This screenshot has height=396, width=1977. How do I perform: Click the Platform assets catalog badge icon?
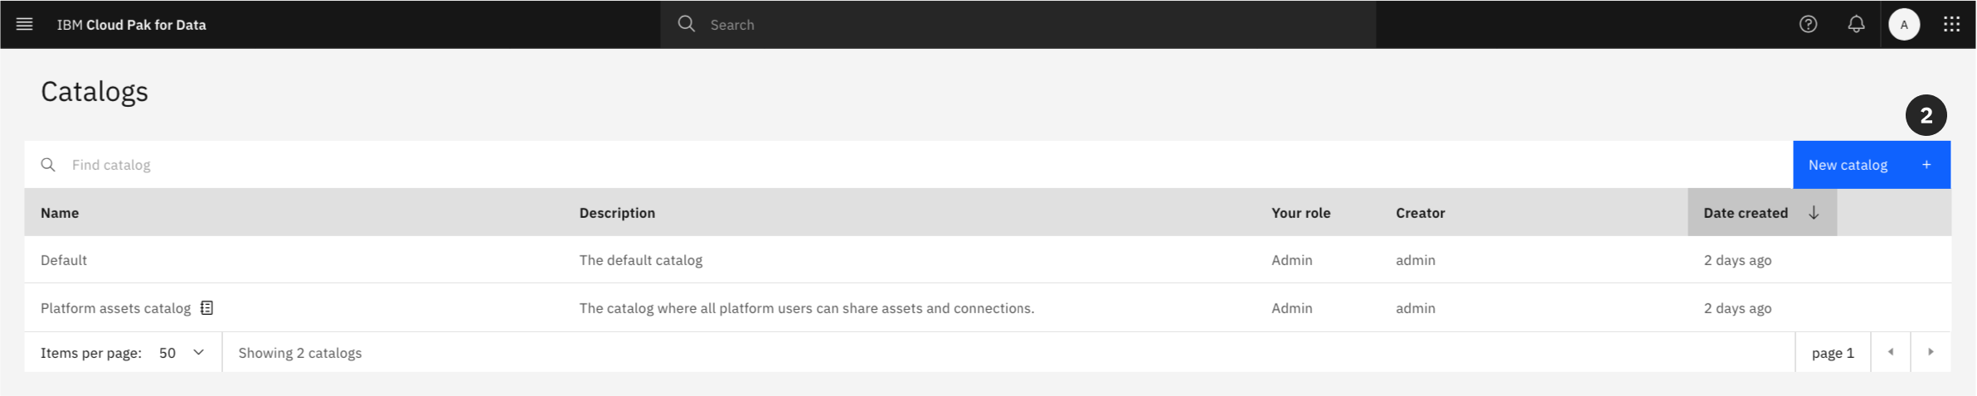[x=206, y=308]
